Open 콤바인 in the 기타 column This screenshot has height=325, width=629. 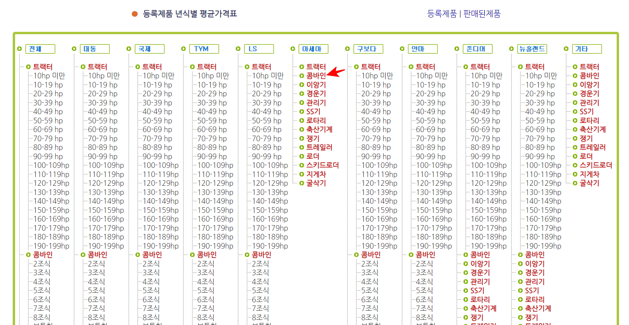(x=589, y=76)
